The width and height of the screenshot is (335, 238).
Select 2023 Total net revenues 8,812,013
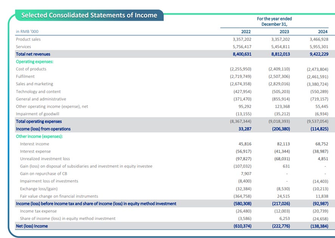[281, 54]
